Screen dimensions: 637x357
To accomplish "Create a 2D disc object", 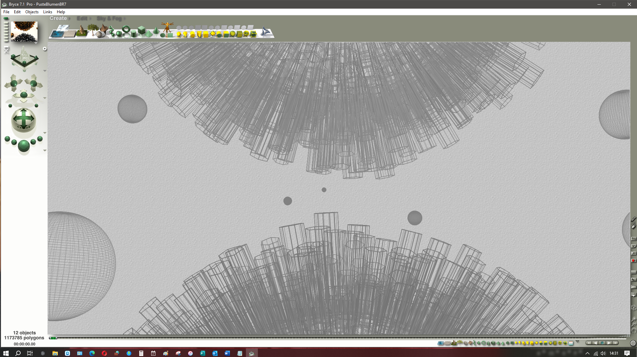I will point(163,35).
